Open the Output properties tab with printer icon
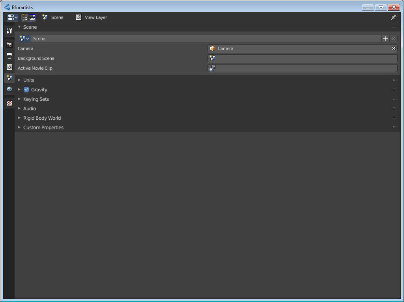The height and width of the screenshot is (302, 404). (x=9, y=56)
